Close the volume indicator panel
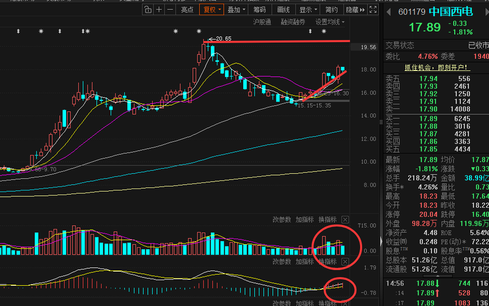489x306 pixels. click(x=345, y=219)
